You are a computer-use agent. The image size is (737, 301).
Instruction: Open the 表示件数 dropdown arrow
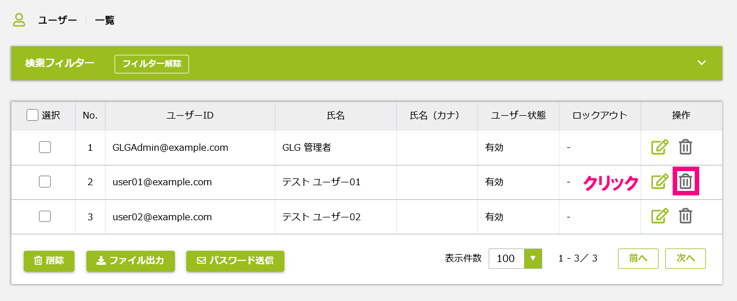(533, 258)
